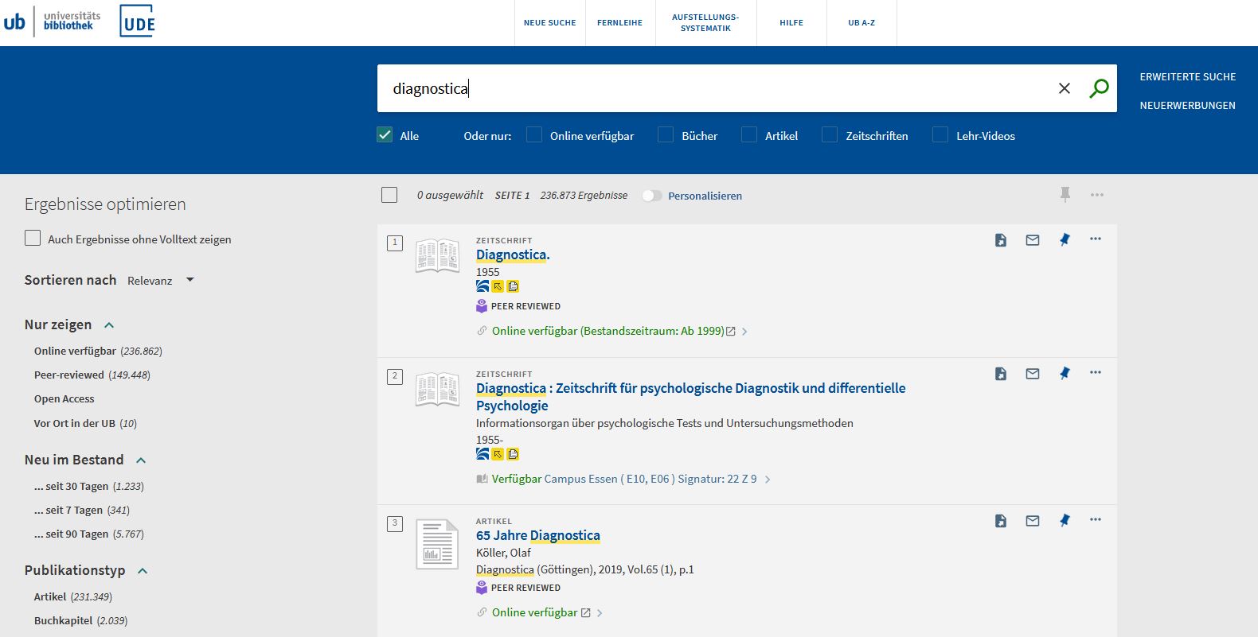Image resolution: width=1258 pixels, height=637 pixels.
Task: Tick the Zeitschriften checkbox under the search bar
Action: [830, 135]
